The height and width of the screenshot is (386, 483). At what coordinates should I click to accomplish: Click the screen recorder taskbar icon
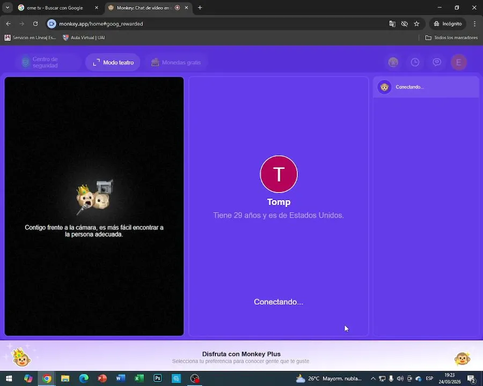pos(194,378)
